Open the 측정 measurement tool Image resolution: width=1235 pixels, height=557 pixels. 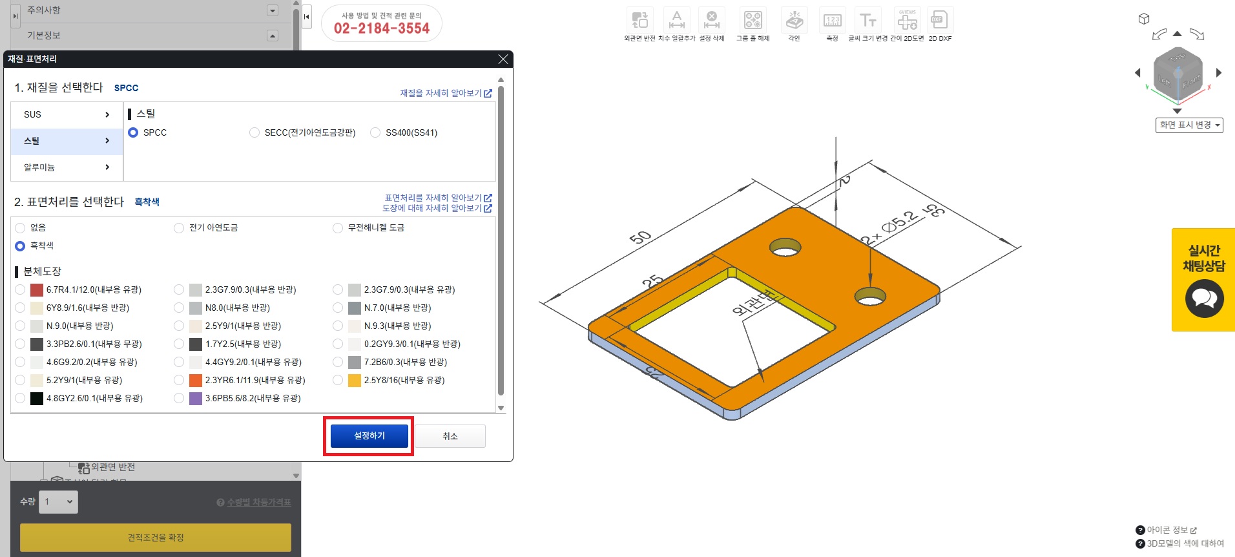point(832,20)
